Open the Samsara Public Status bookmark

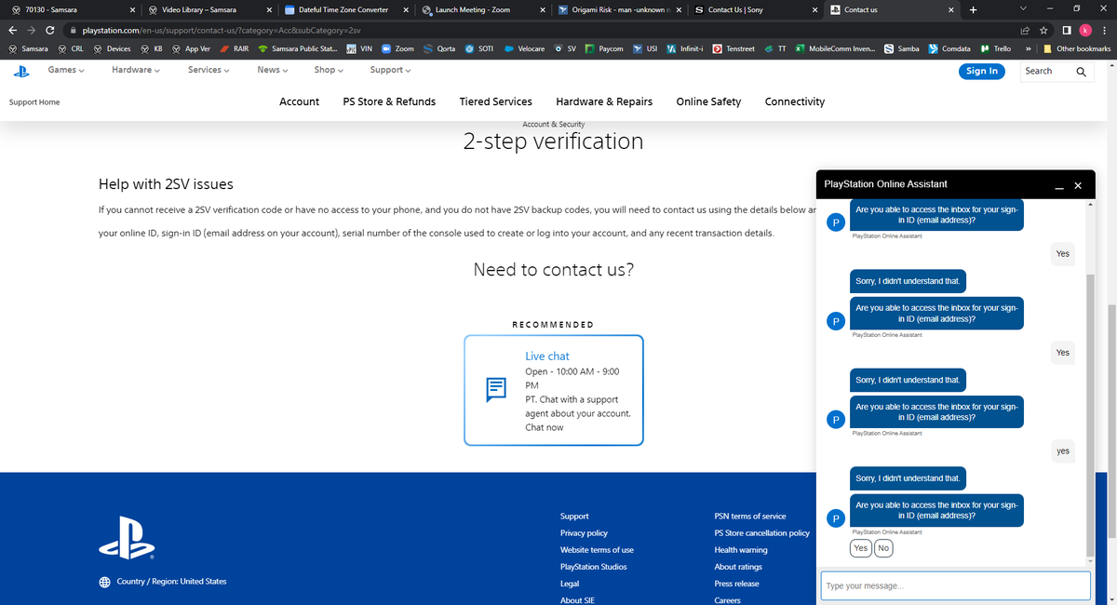point(298,48)
